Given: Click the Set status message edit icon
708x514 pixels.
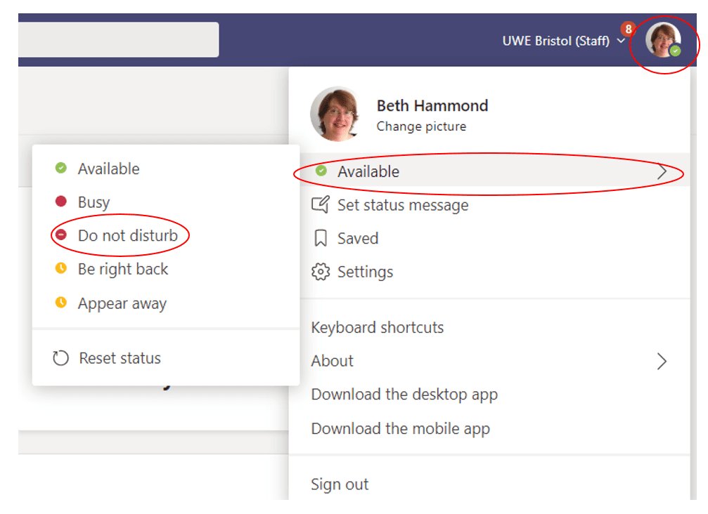Looking at the screenshot, I should [321, 205].
